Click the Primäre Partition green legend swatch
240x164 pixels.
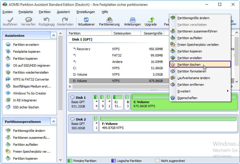(70, 161)
